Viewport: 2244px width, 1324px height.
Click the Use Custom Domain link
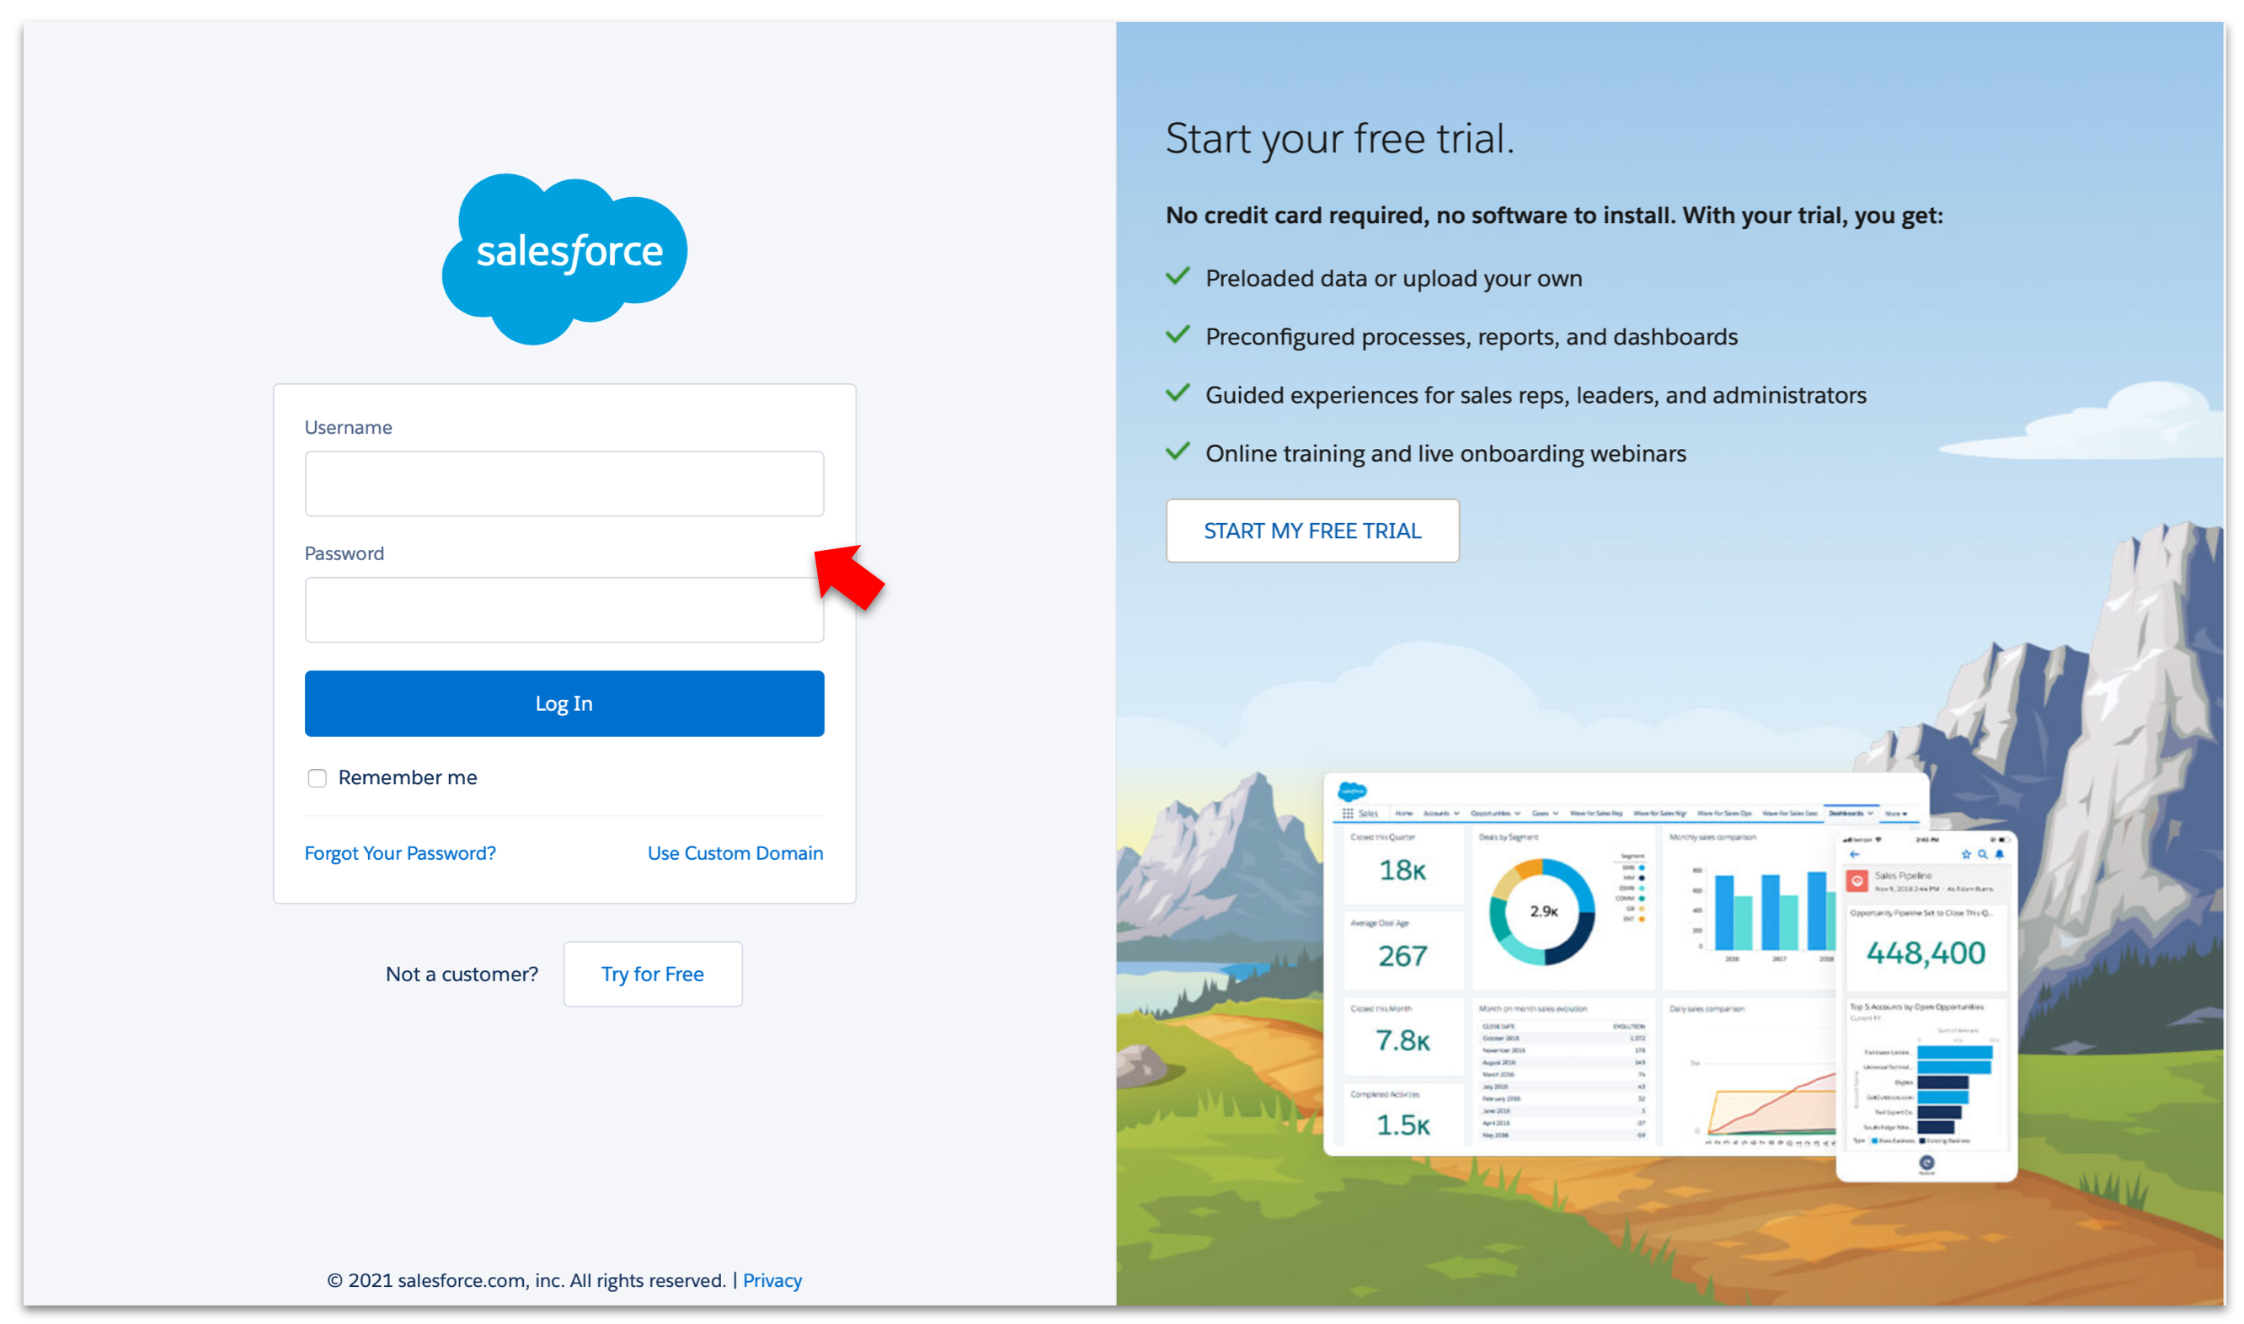click(x=735, y=854)
